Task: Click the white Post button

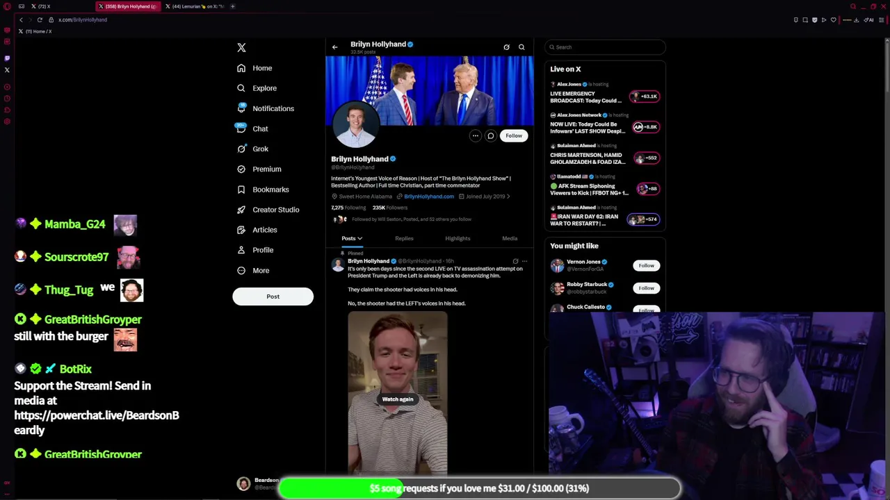Action: (273, 297)
